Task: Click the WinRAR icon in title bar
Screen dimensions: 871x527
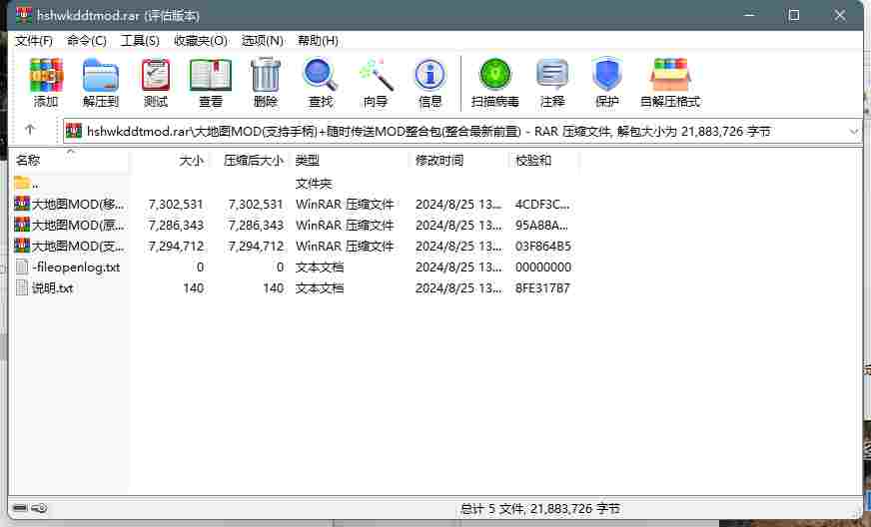Action: click(24, 15)
